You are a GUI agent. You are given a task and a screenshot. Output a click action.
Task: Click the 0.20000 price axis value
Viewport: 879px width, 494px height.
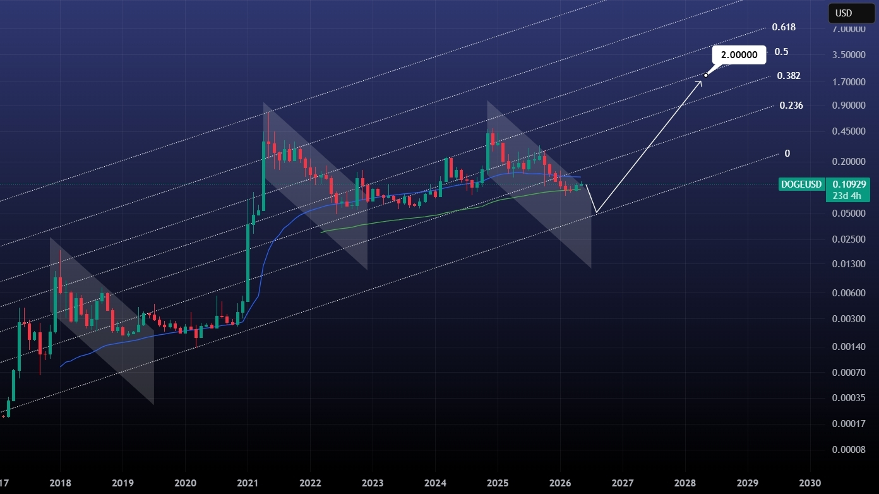coord(849,162)
